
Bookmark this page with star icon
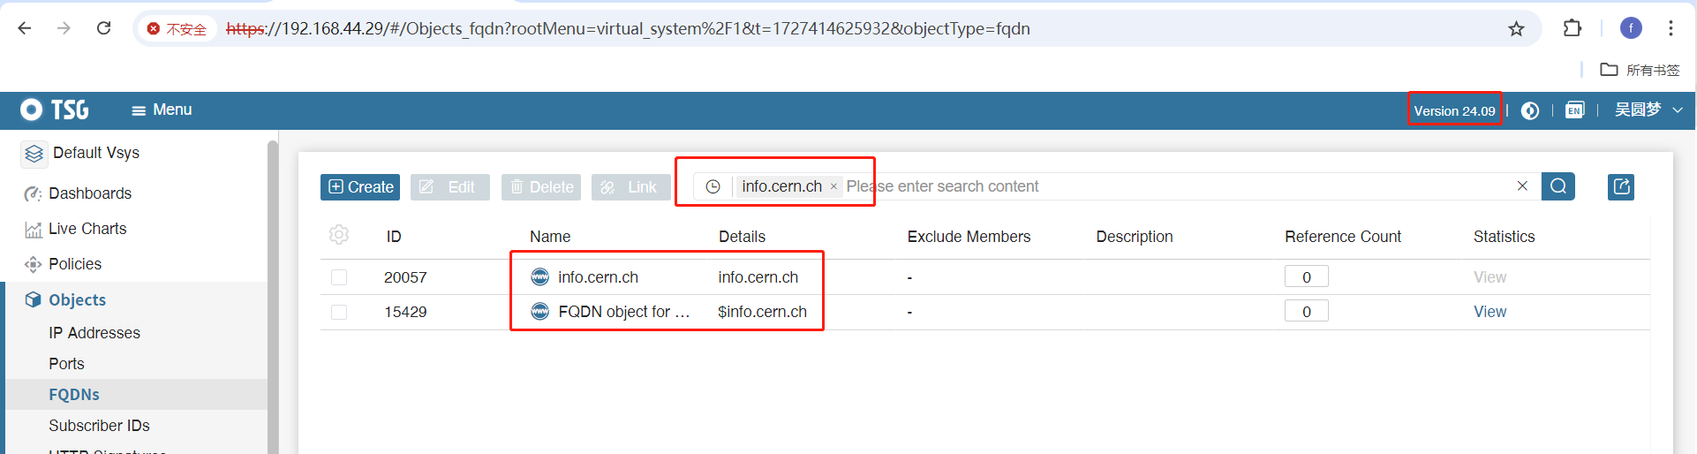[1516, 29]
